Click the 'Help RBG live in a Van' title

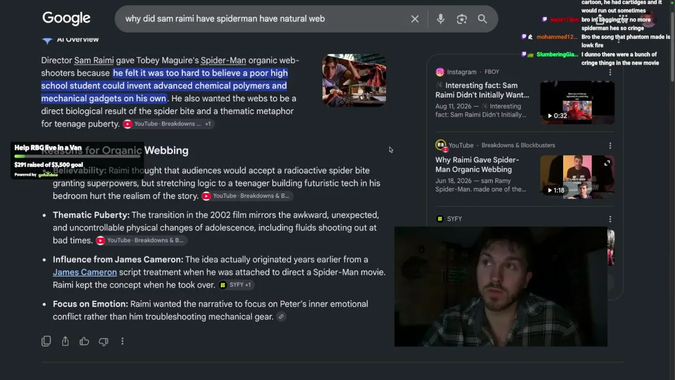coord(48,148)
